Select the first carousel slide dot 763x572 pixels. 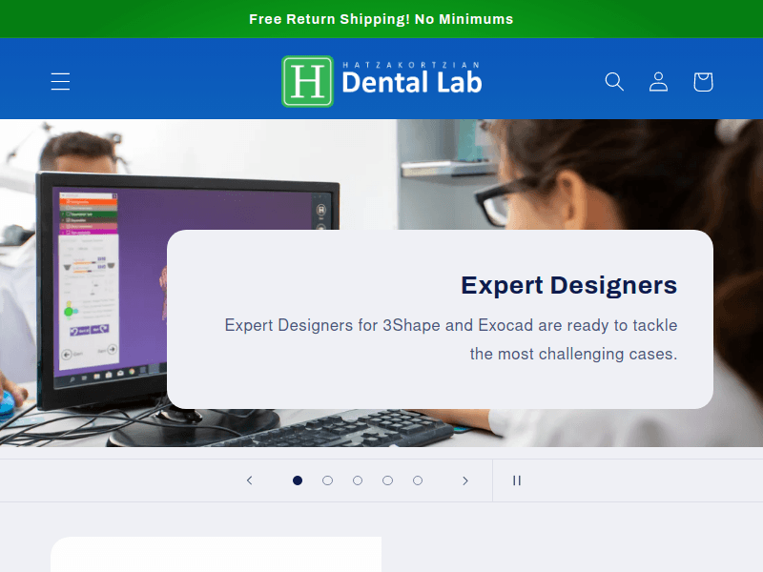click(x=298, y=480)
